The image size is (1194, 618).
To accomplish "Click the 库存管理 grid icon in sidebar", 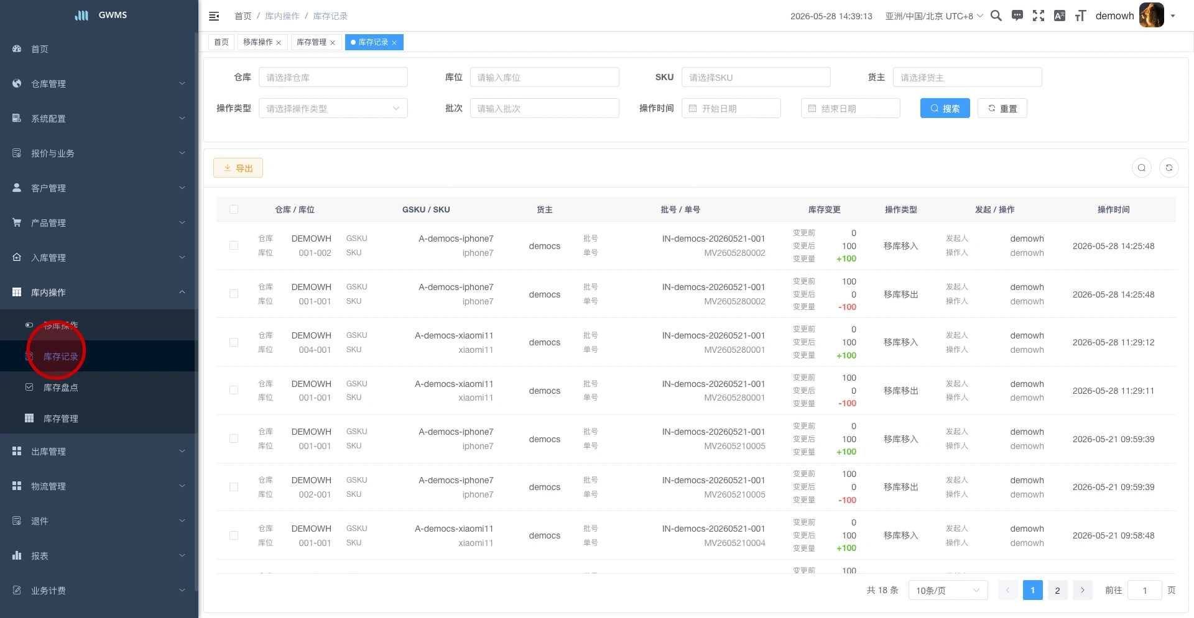I will (29, 418).
